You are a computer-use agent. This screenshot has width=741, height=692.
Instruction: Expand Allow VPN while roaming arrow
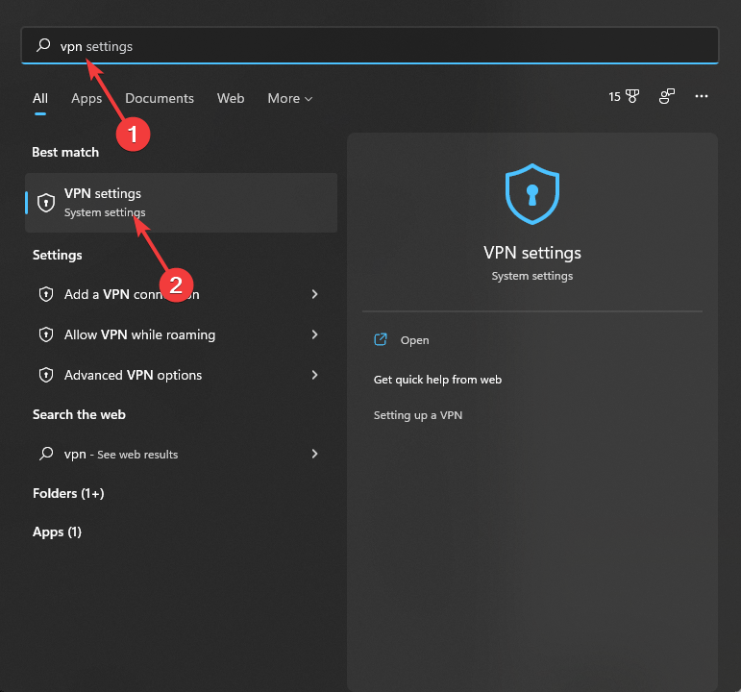314,335
